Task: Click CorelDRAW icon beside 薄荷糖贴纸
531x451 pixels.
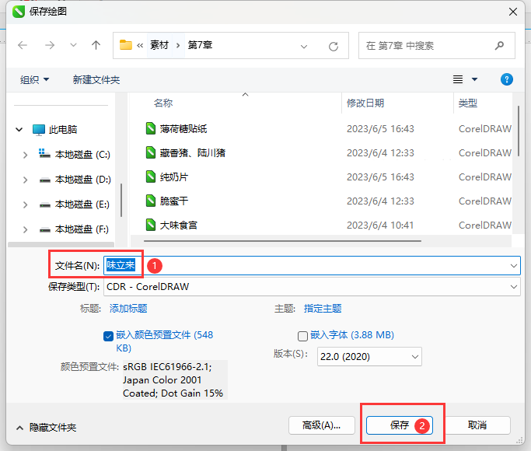Action: tap(151, 128)
